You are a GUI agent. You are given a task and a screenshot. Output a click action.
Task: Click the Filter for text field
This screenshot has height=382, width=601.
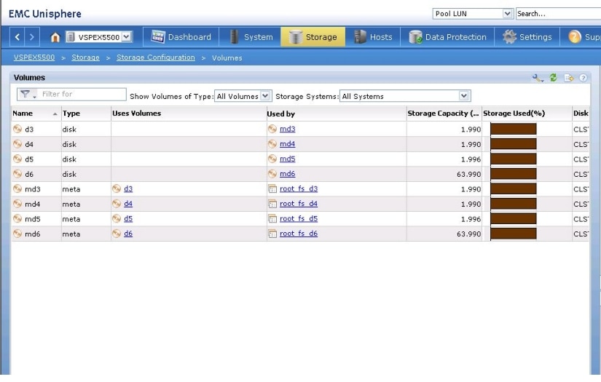coord(82,94)
